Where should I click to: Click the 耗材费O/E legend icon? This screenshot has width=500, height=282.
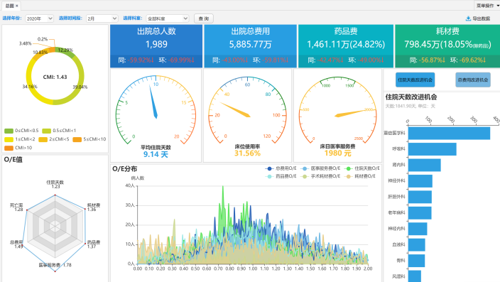[x=349, y=176]
